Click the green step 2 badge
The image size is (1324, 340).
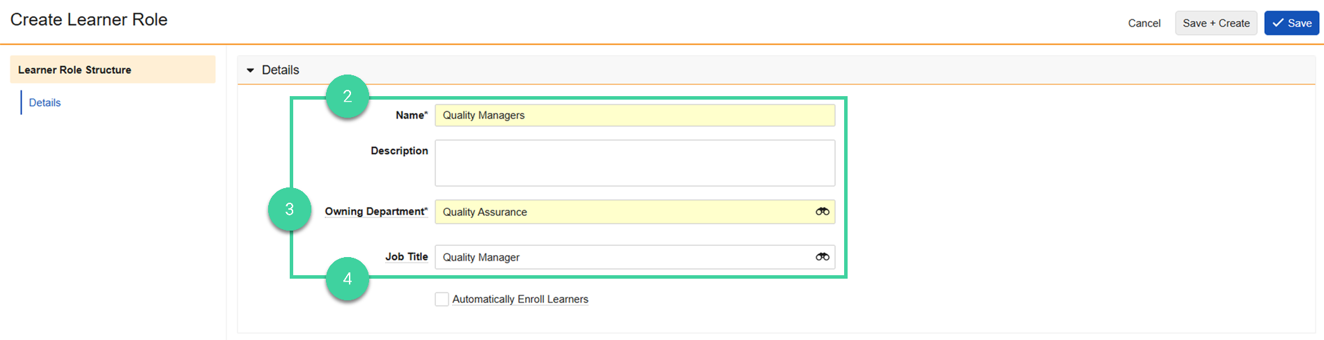click(x=348, y=96)
